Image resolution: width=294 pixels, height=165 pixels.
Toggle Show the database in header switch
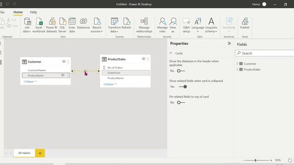coord(181,71)
